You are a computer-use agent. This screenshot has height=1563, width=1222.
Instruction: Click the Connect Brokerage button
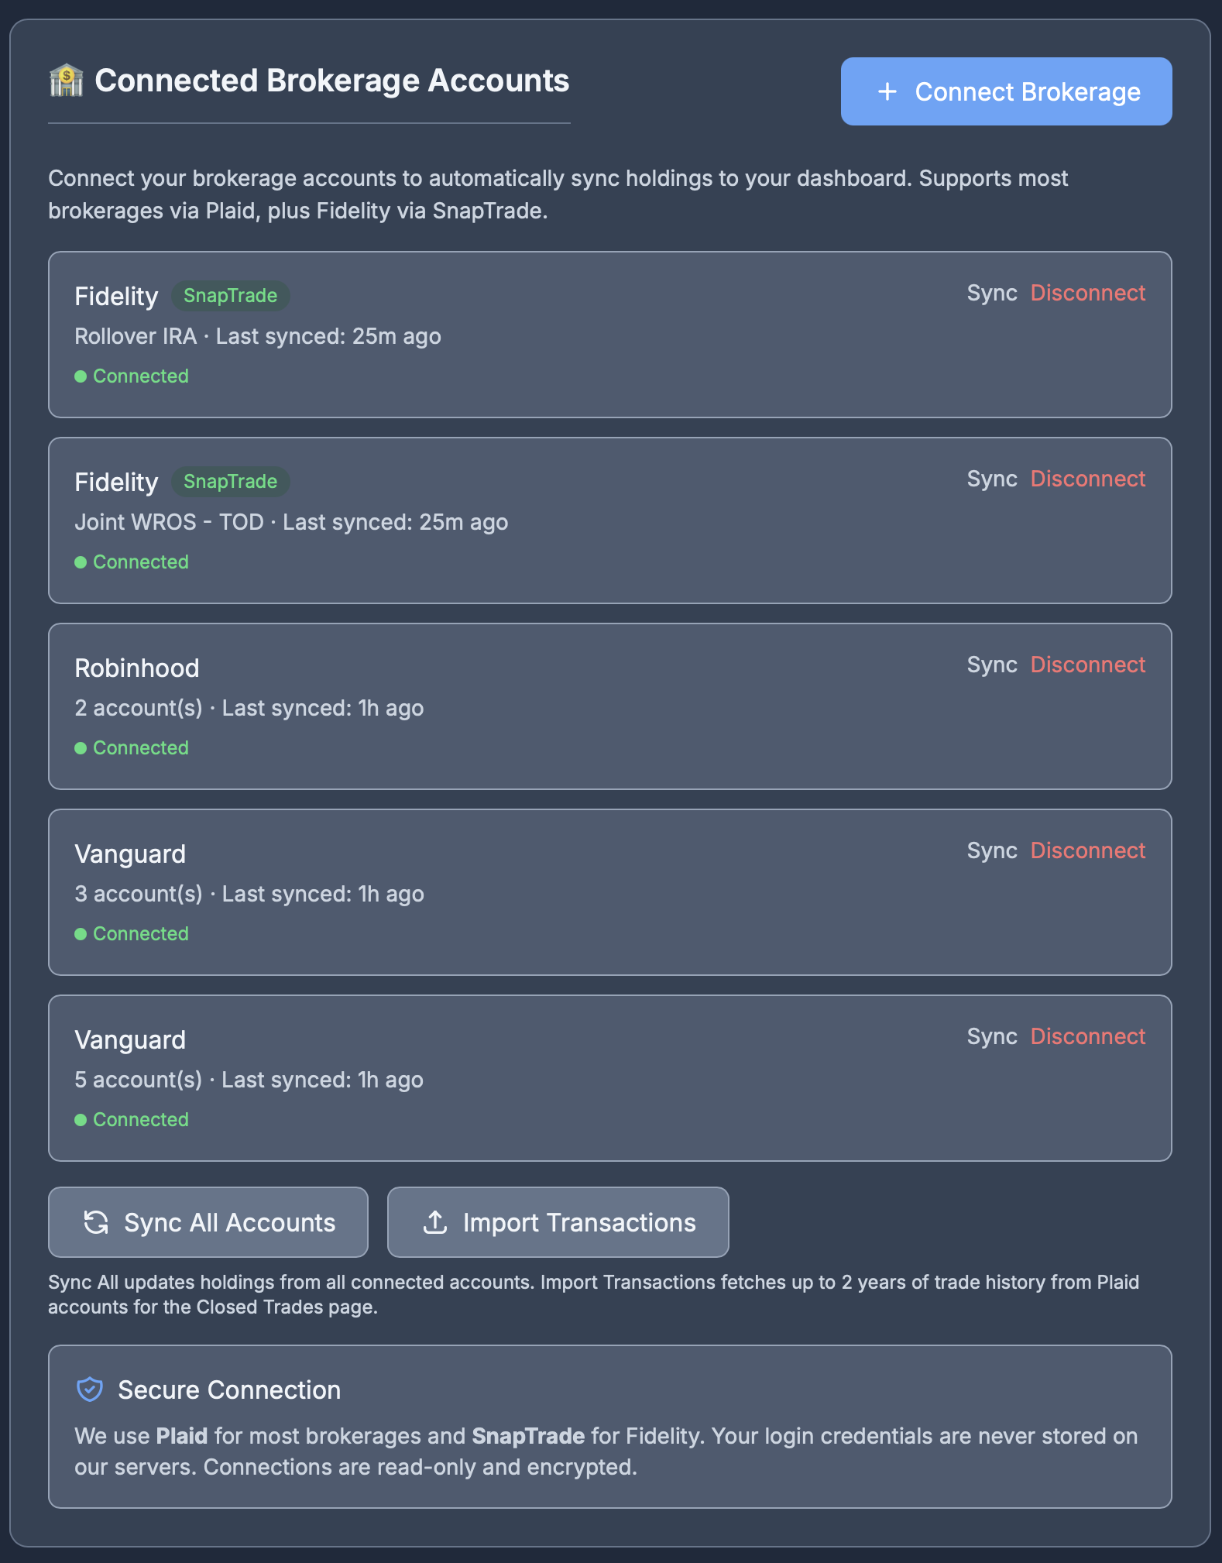tap(1006, 91)
